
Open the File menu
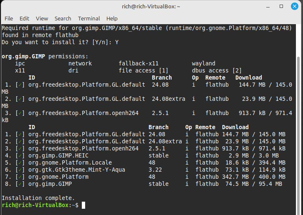tap(9, 18)
